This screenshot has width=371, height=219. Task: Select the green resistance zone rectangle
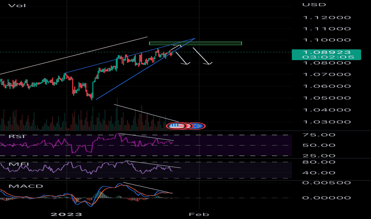tap(195, 43)
